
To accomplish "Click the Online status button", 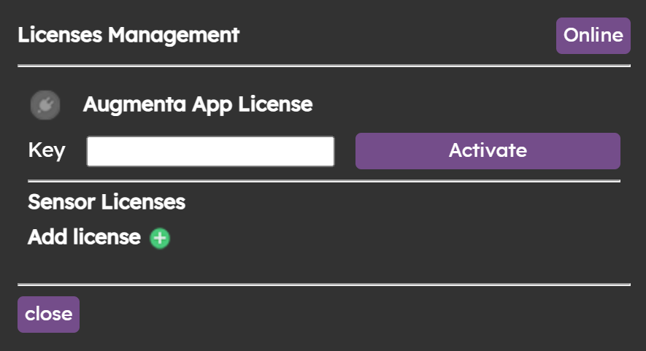I will [x=593, y=36].
